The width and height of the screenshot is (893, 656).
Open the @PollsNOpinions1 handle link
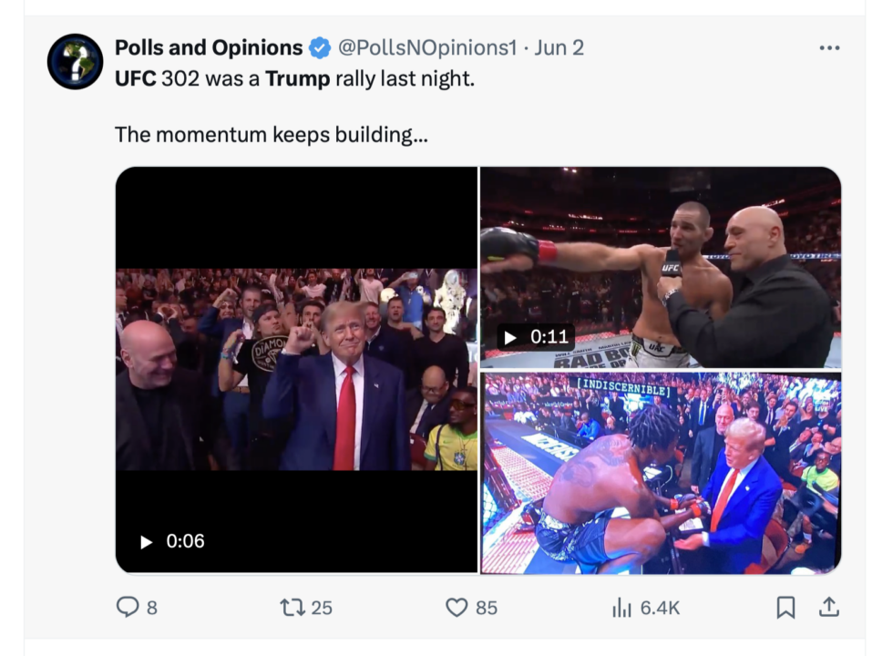(427, 47)
